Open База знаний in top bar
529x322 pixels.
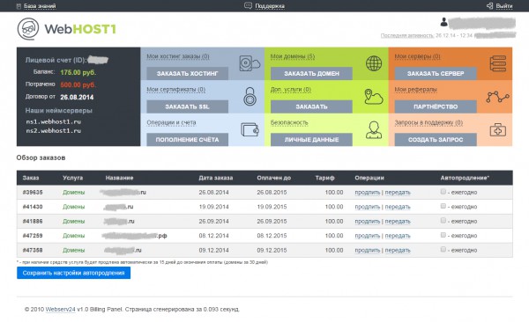(x=40, y=6)
